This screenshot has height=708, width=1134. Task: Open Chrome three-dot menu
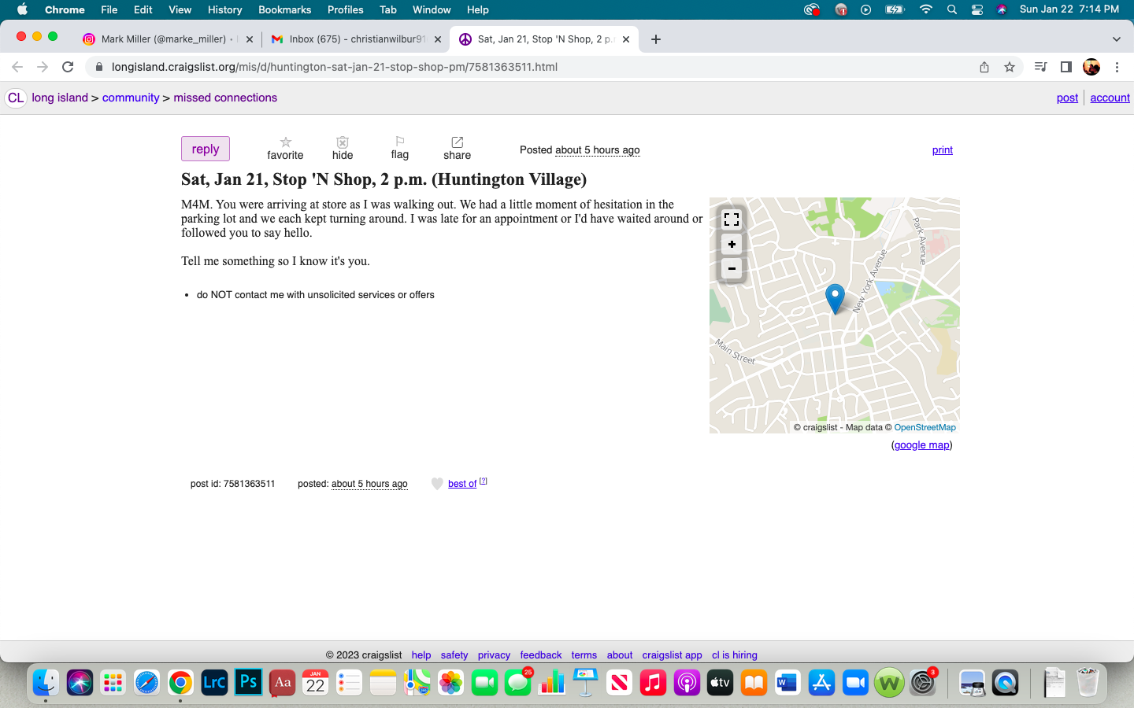[x=1117, y=67]
